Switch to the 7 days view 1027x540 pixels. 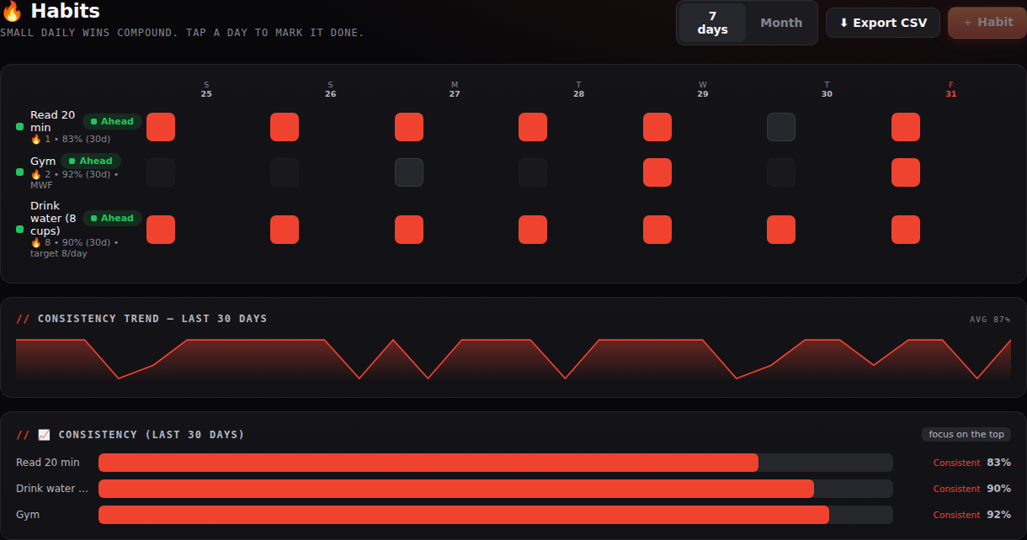(x=712, y=23)
